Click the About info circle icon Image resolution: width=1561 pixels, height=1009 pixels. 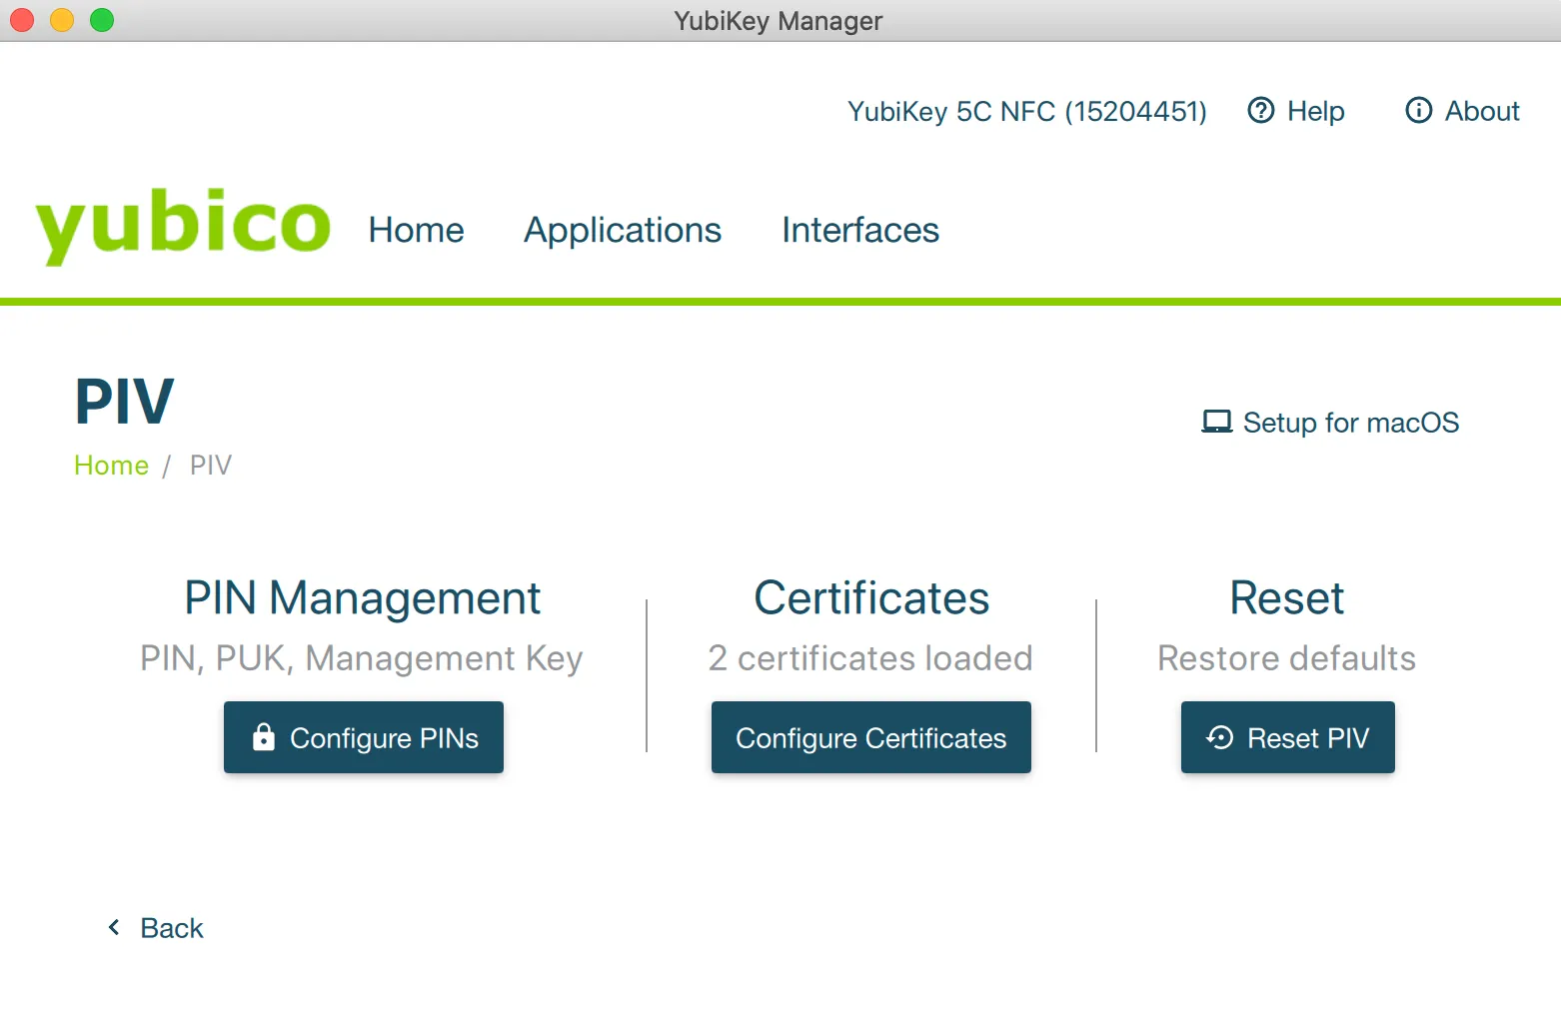click(x=1418, y=110)
